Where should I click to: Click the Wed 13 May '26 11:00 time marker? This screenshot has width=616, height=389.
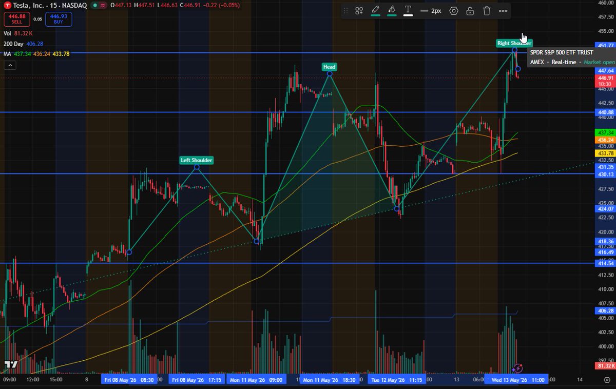[516, 380]
